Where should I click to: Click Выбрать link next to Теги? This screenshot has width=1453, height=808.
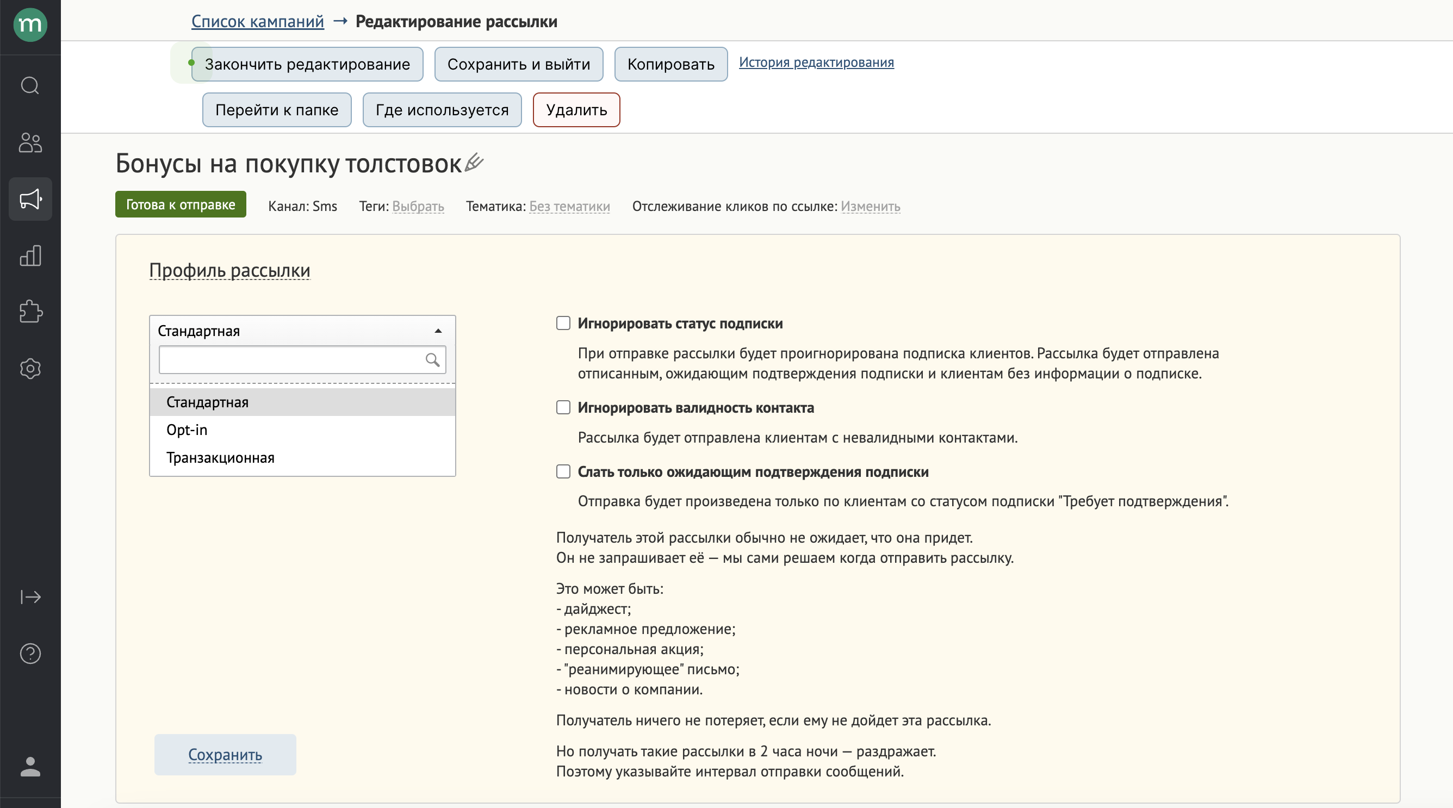coord(418,207)
